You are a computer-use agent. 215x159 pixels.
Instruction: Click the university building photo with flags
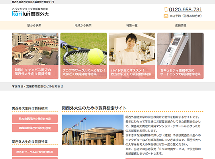tap(92, 130)
